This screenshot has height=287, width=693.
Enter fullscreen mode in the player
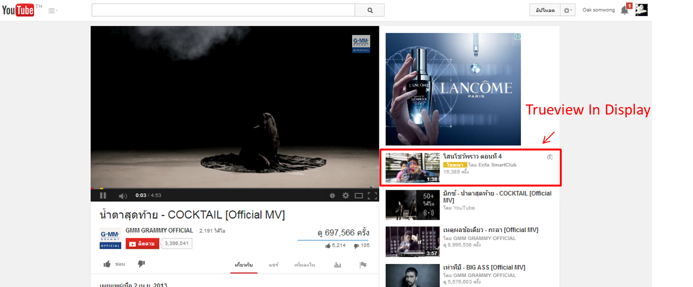tap(372, 196)
